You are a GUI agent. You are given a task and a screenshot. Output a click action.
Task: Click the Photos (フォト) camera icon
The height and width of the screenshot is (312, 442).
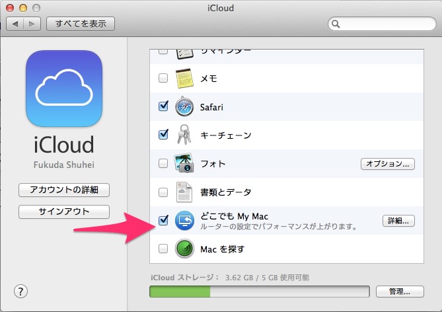(x=184, y=163)
